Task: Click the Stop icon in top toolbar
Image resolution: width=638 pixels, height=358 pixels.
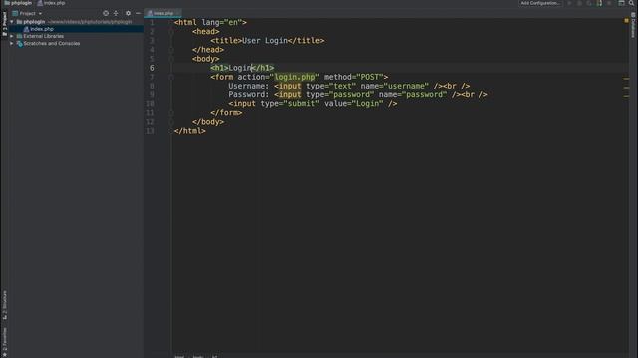Action: (x=609, y=3)
